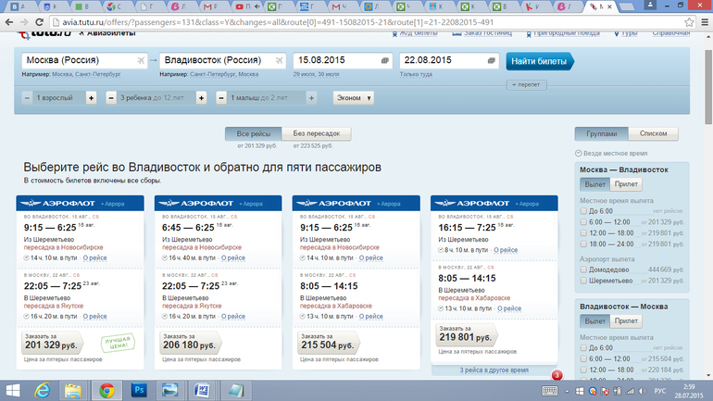Open the departure date calendar icon
713x401 pixels.
pyautogui.click(x=384, y=61)
